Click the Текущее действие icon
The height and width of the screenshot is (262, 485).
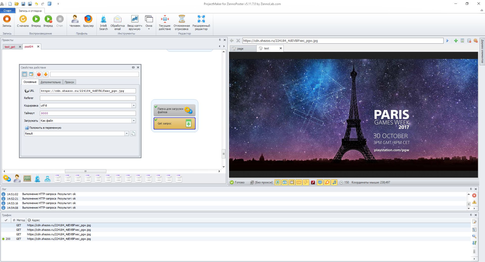point(165,19)
